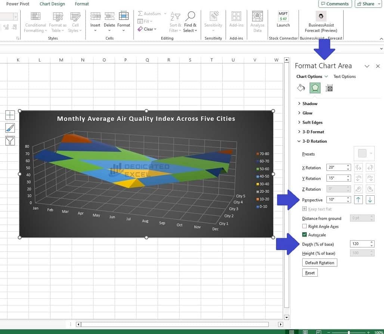
Task: Open the Power Pivot ribbon tab
Action: click(x=18, y=4)
